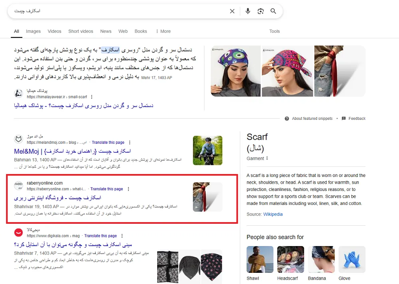Click the https://www.digikala.com › mag URL
This screenshot has height=284, width=399.
pyautogui.click(x=53, y=236)
